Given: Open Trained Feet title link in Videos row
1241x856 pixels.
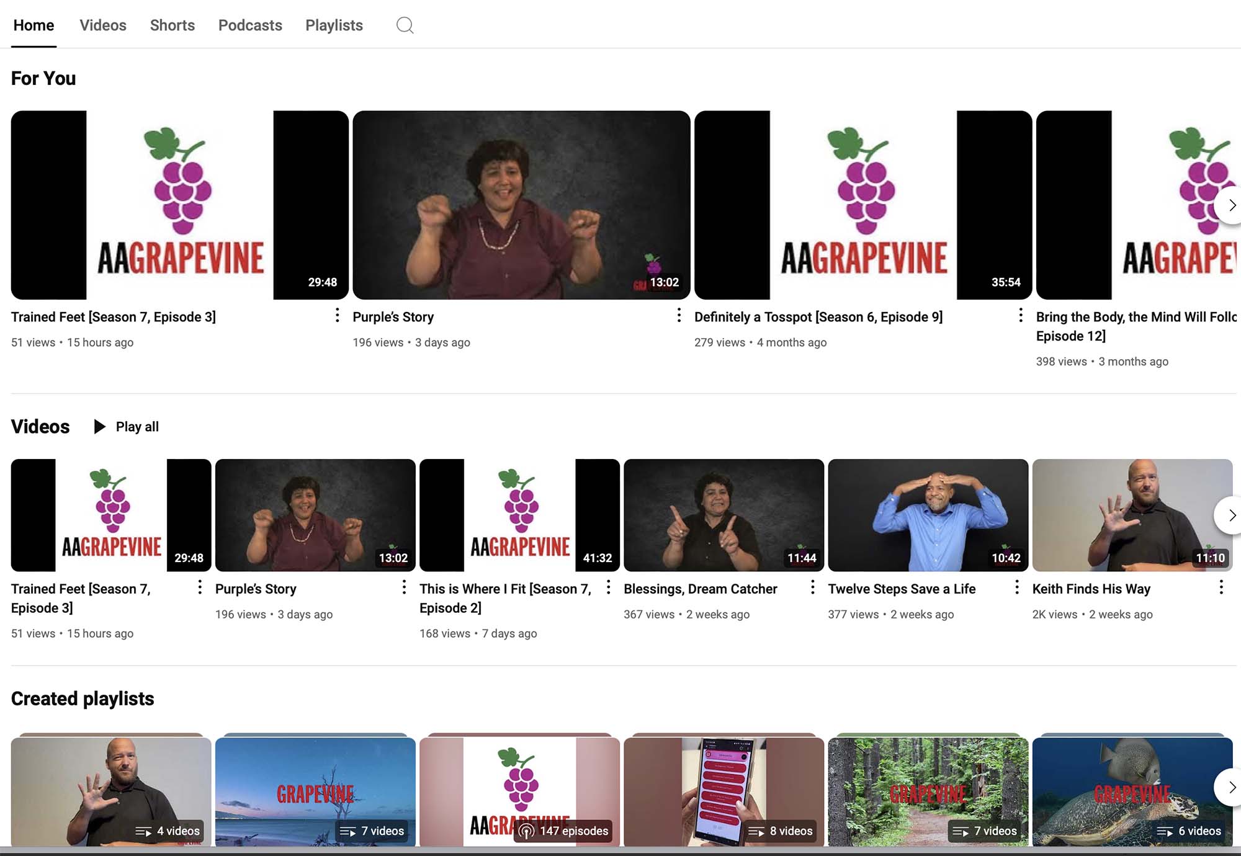Looking at the screenshot, I should click(x=81, y=598).
